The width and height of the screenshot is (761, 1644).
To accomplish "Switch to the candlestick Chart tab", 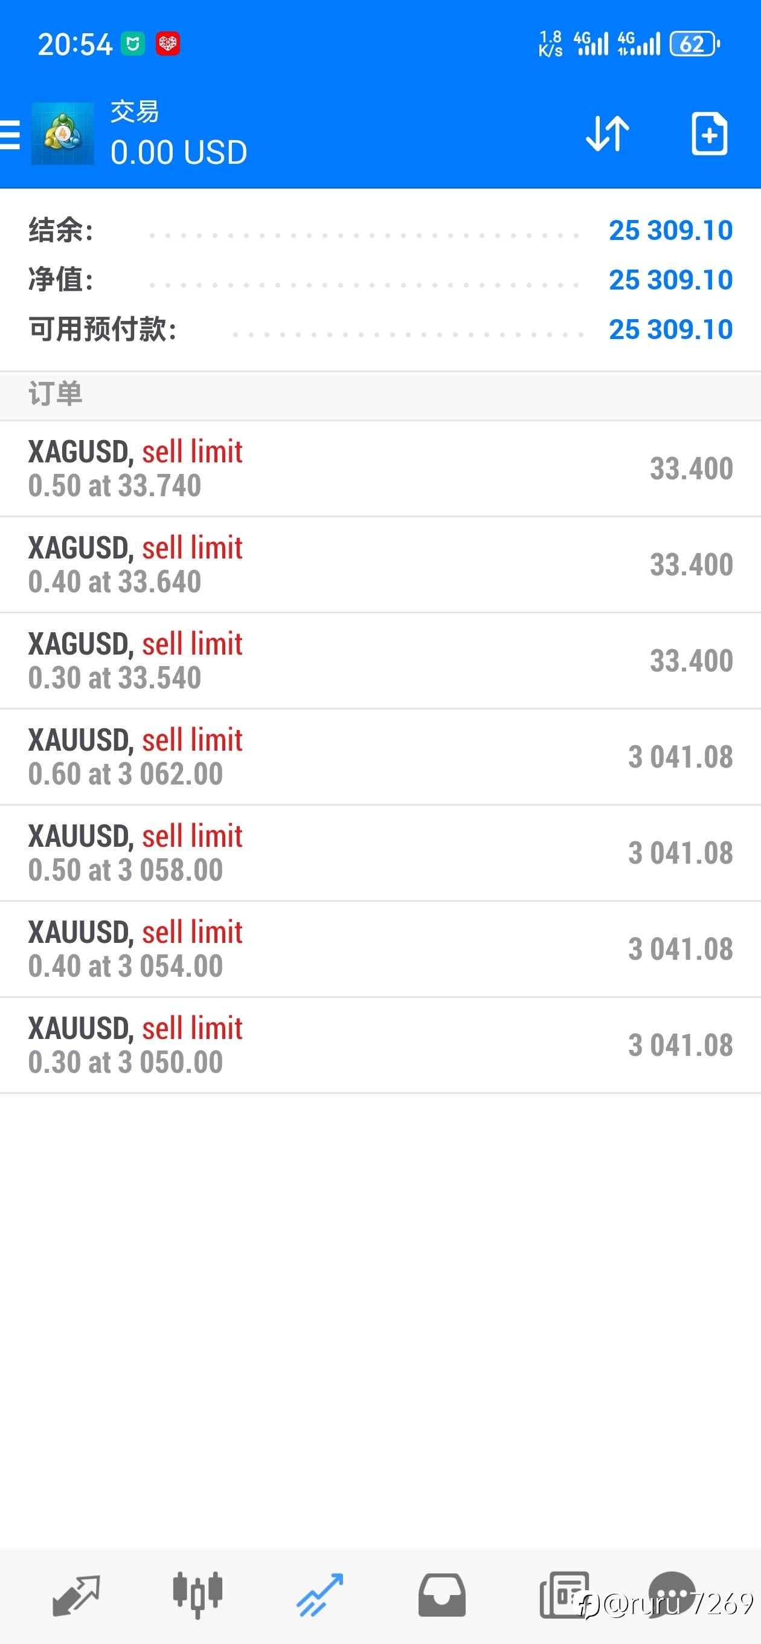I will pos(197,1595).
